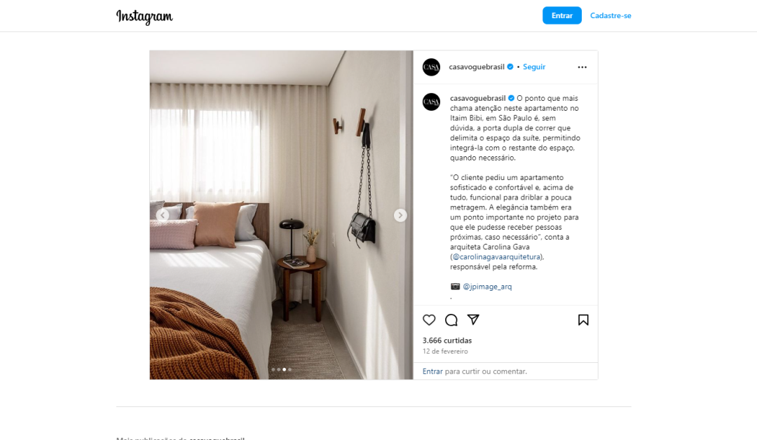Follow the account via the Seguir link
This screenshot has height=440, width=757.
[x=534, y=67]
